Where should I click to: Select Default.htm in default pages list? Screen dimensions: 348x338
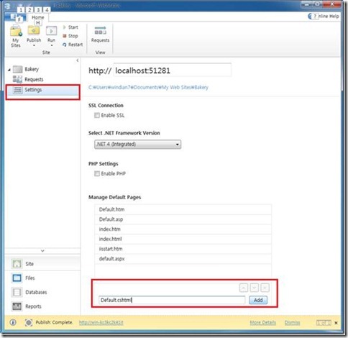pos(183,209)
